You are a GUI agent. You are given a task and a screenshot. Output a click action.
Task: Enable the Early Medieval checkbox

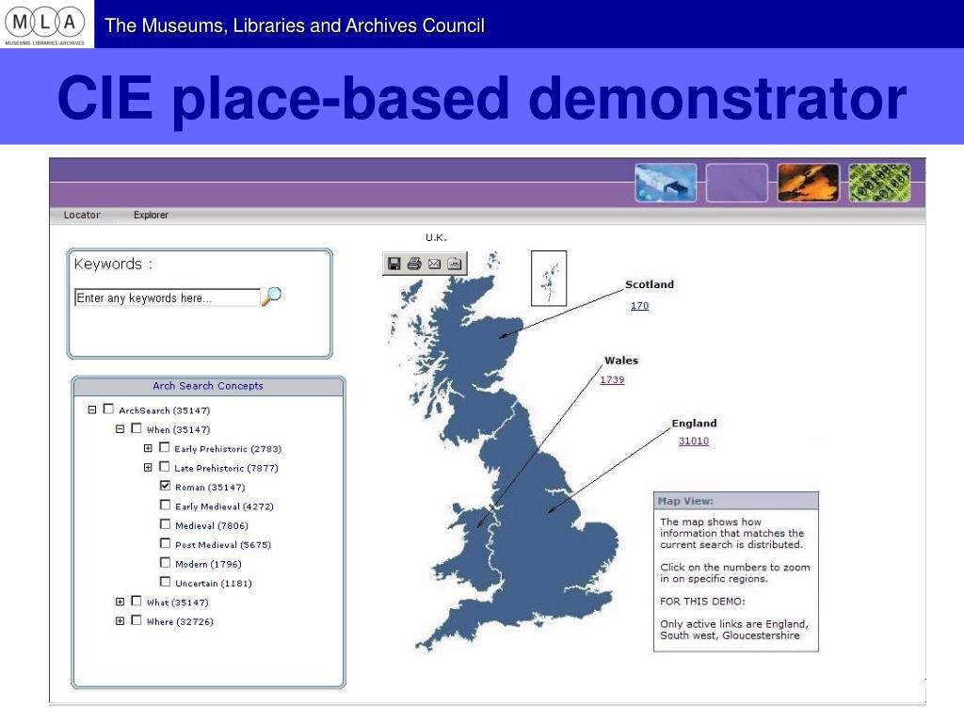click(165, 505)
